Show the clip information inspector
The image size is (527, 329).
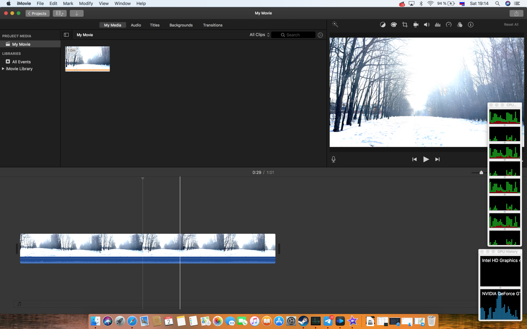pyautogui.click(x=471, y=25)
